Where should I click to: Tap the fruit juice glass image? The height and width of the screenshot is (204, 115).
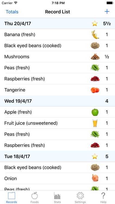[x=95, y=123]
